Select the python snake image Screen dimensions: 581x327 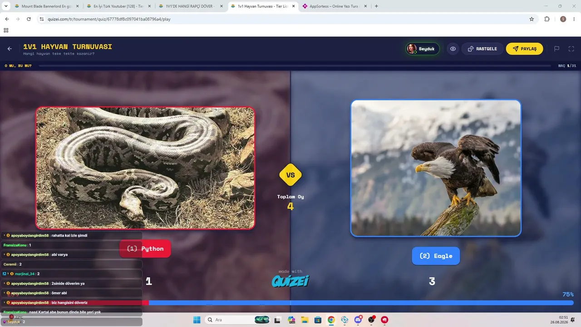coord(145,168)
